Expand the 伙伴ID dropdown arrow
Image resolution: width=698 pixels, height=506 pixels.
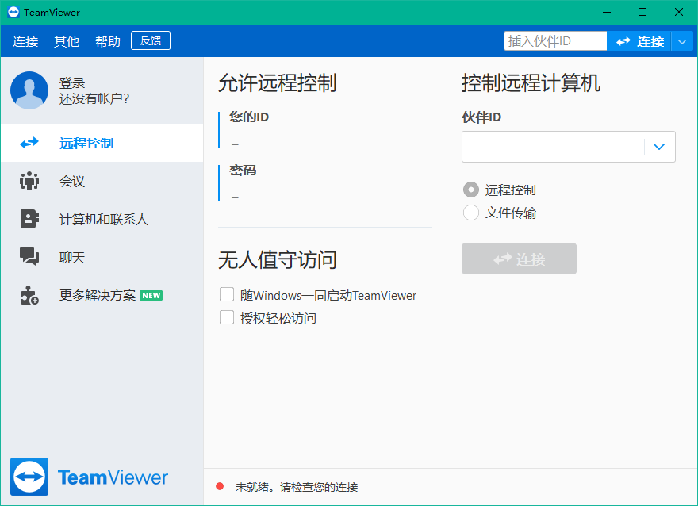(x=659, y=147)
